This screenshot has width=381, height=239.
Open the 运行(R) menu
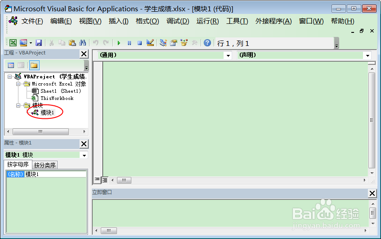pos(207,21)
